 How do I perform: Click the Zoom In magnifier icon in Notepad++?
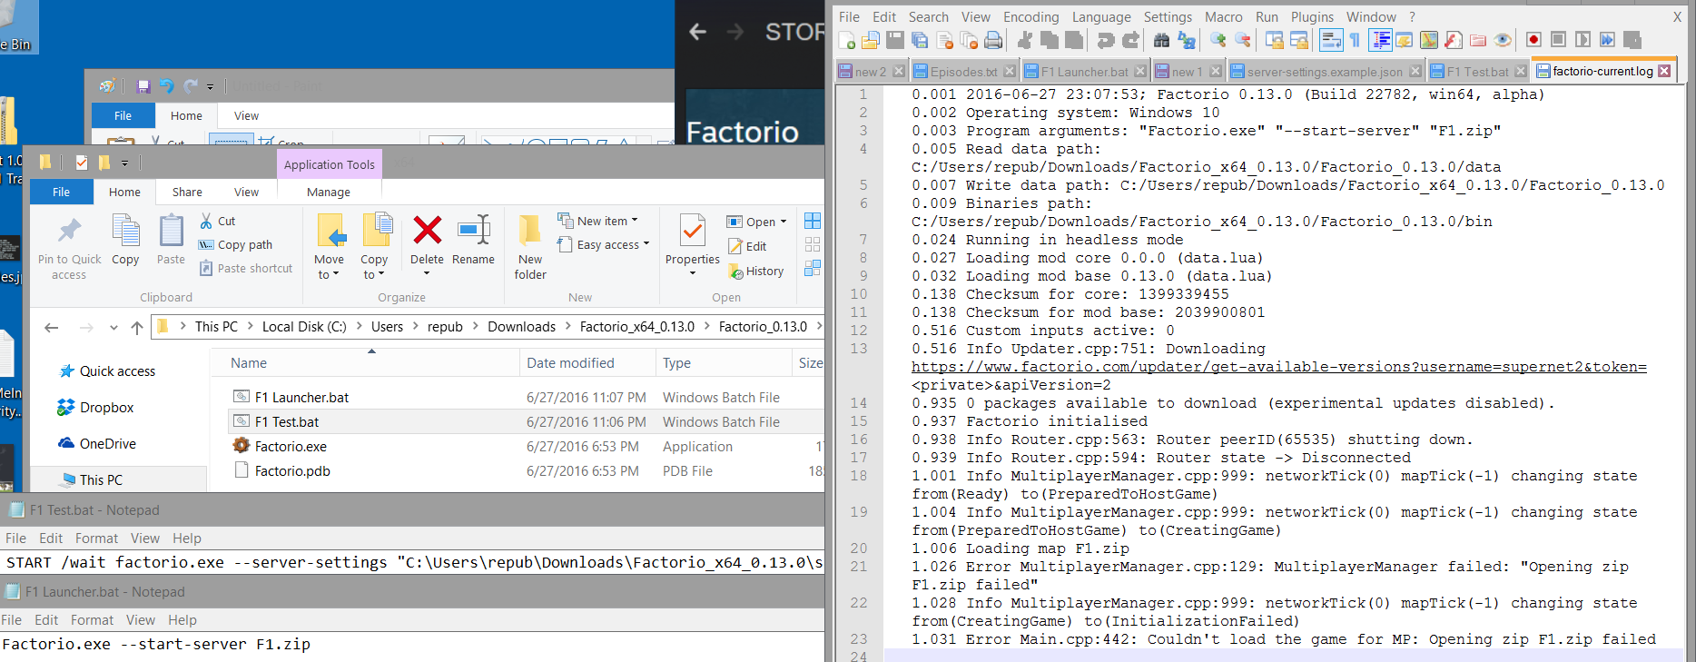(1218, 40)
